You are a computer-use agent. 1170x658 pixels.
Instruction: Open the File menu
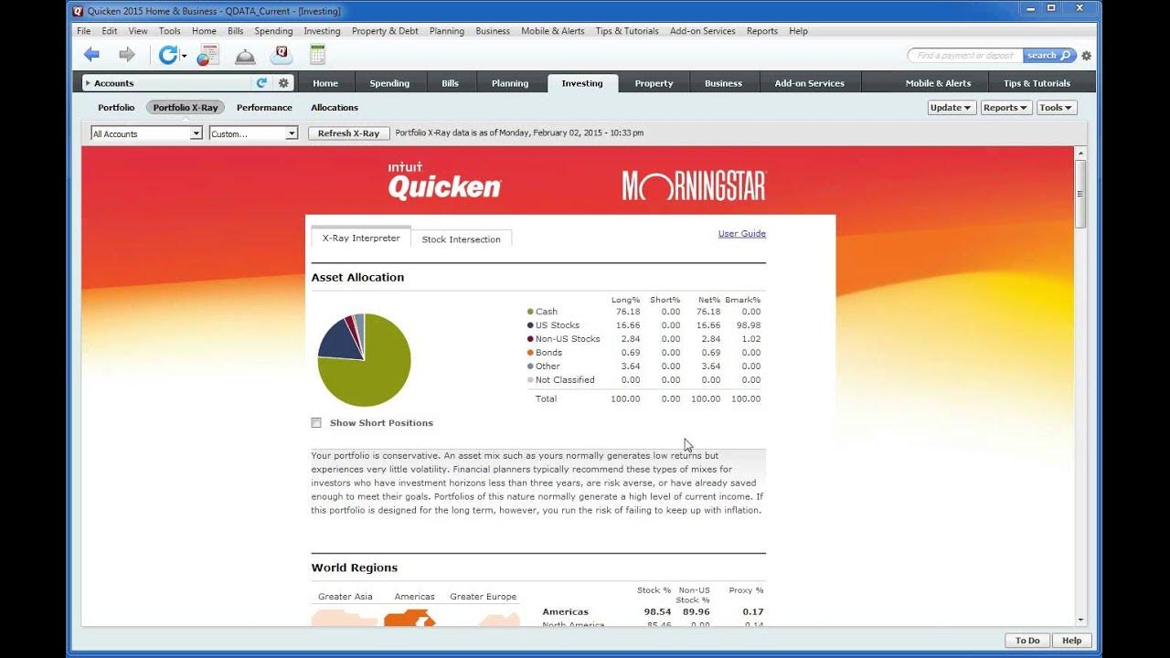[x=84, y=31]
